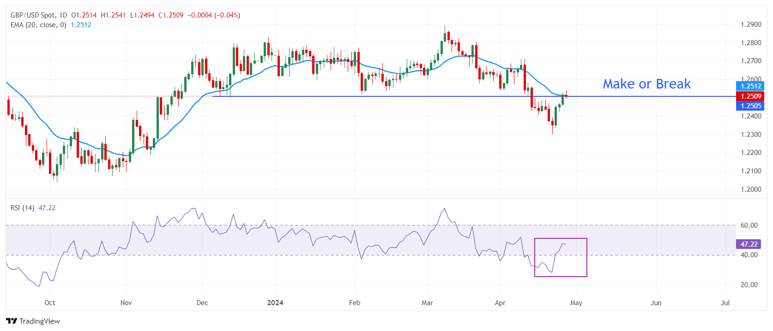Click the blue 1.2512 EMA price tag

coord(750,86)
